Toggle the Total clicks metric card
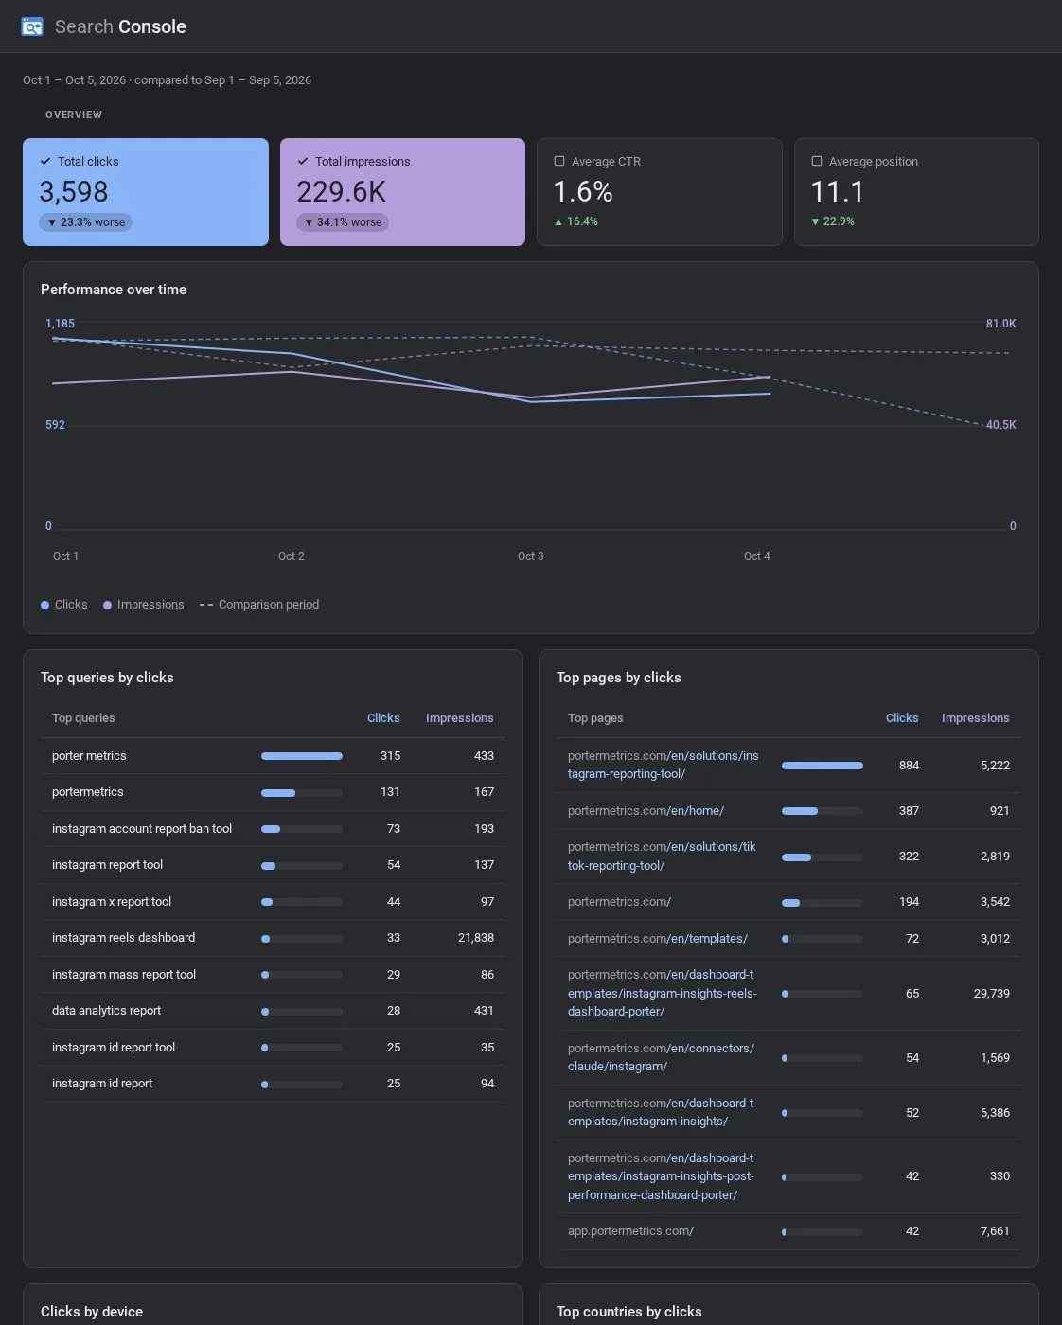The height and width of the screenshot is (1325, 1062). pyautogui.click(x=146, y=192)
